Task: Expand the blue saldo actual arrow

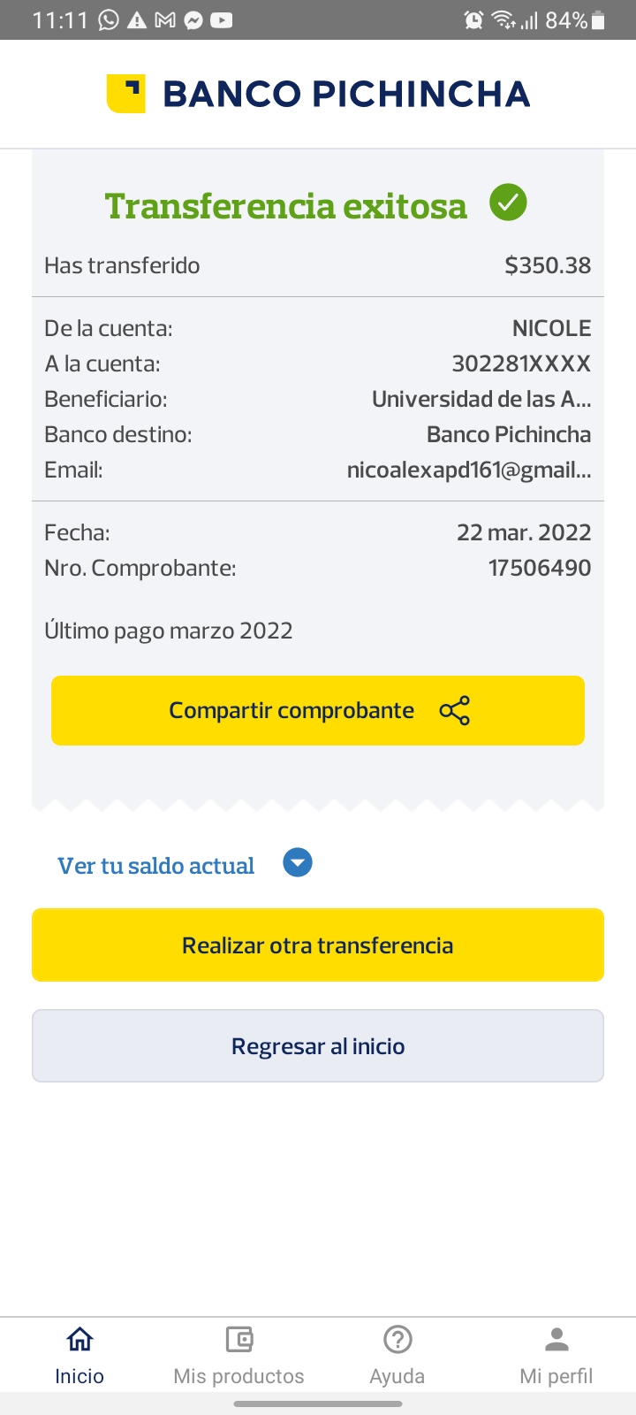Action: [x=298, y=862]
